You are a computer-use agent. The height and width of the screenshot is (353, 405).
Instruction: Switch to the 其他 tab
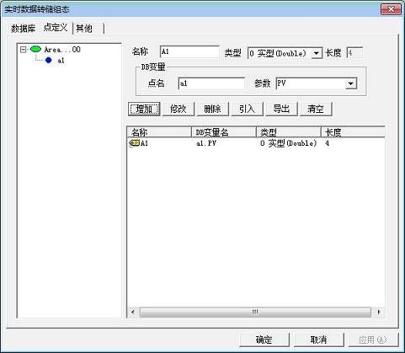tap(84, 29)
